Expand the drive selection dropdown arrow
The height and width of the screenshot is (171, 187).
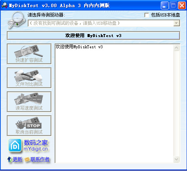coord(177,23)
